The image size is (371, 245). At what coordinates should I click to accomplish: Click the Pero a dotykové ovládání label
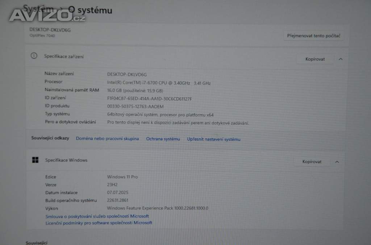click(71, 122)
